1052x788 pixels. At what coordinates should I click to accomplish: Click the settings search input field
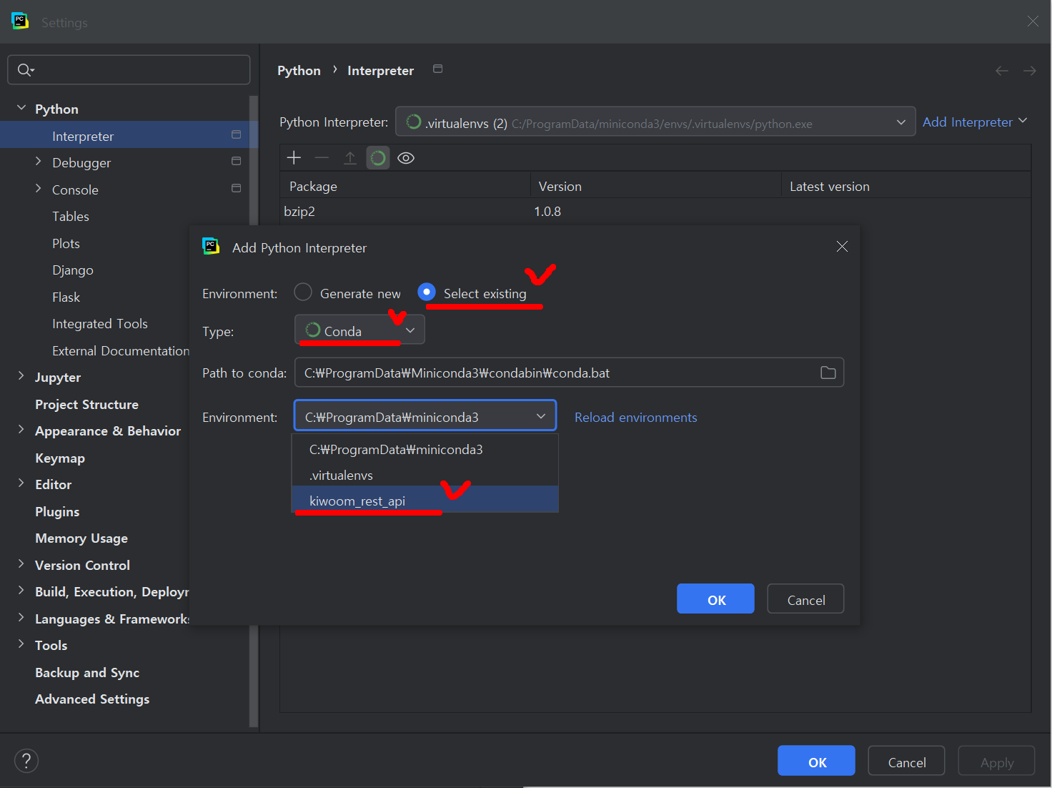click(x=129, y=69)
